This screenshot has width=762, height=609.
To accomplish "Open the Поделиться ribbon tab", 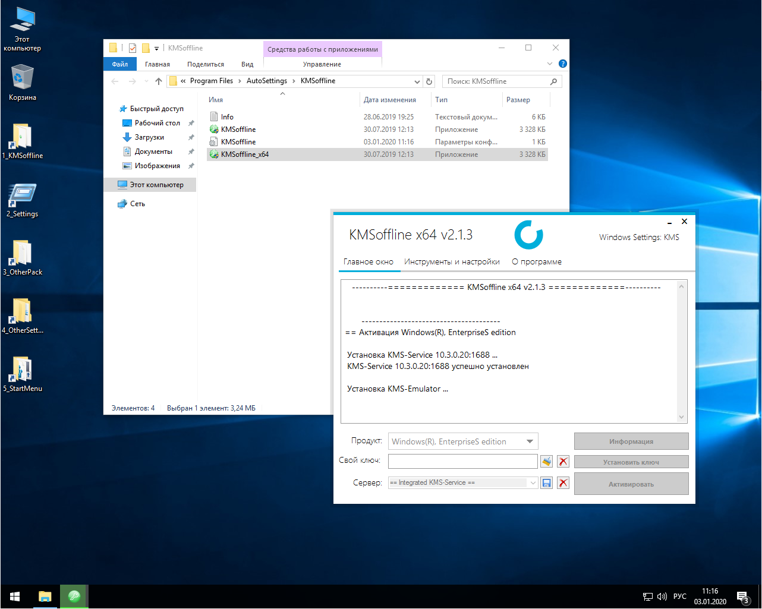I will [x=206, y=64].
